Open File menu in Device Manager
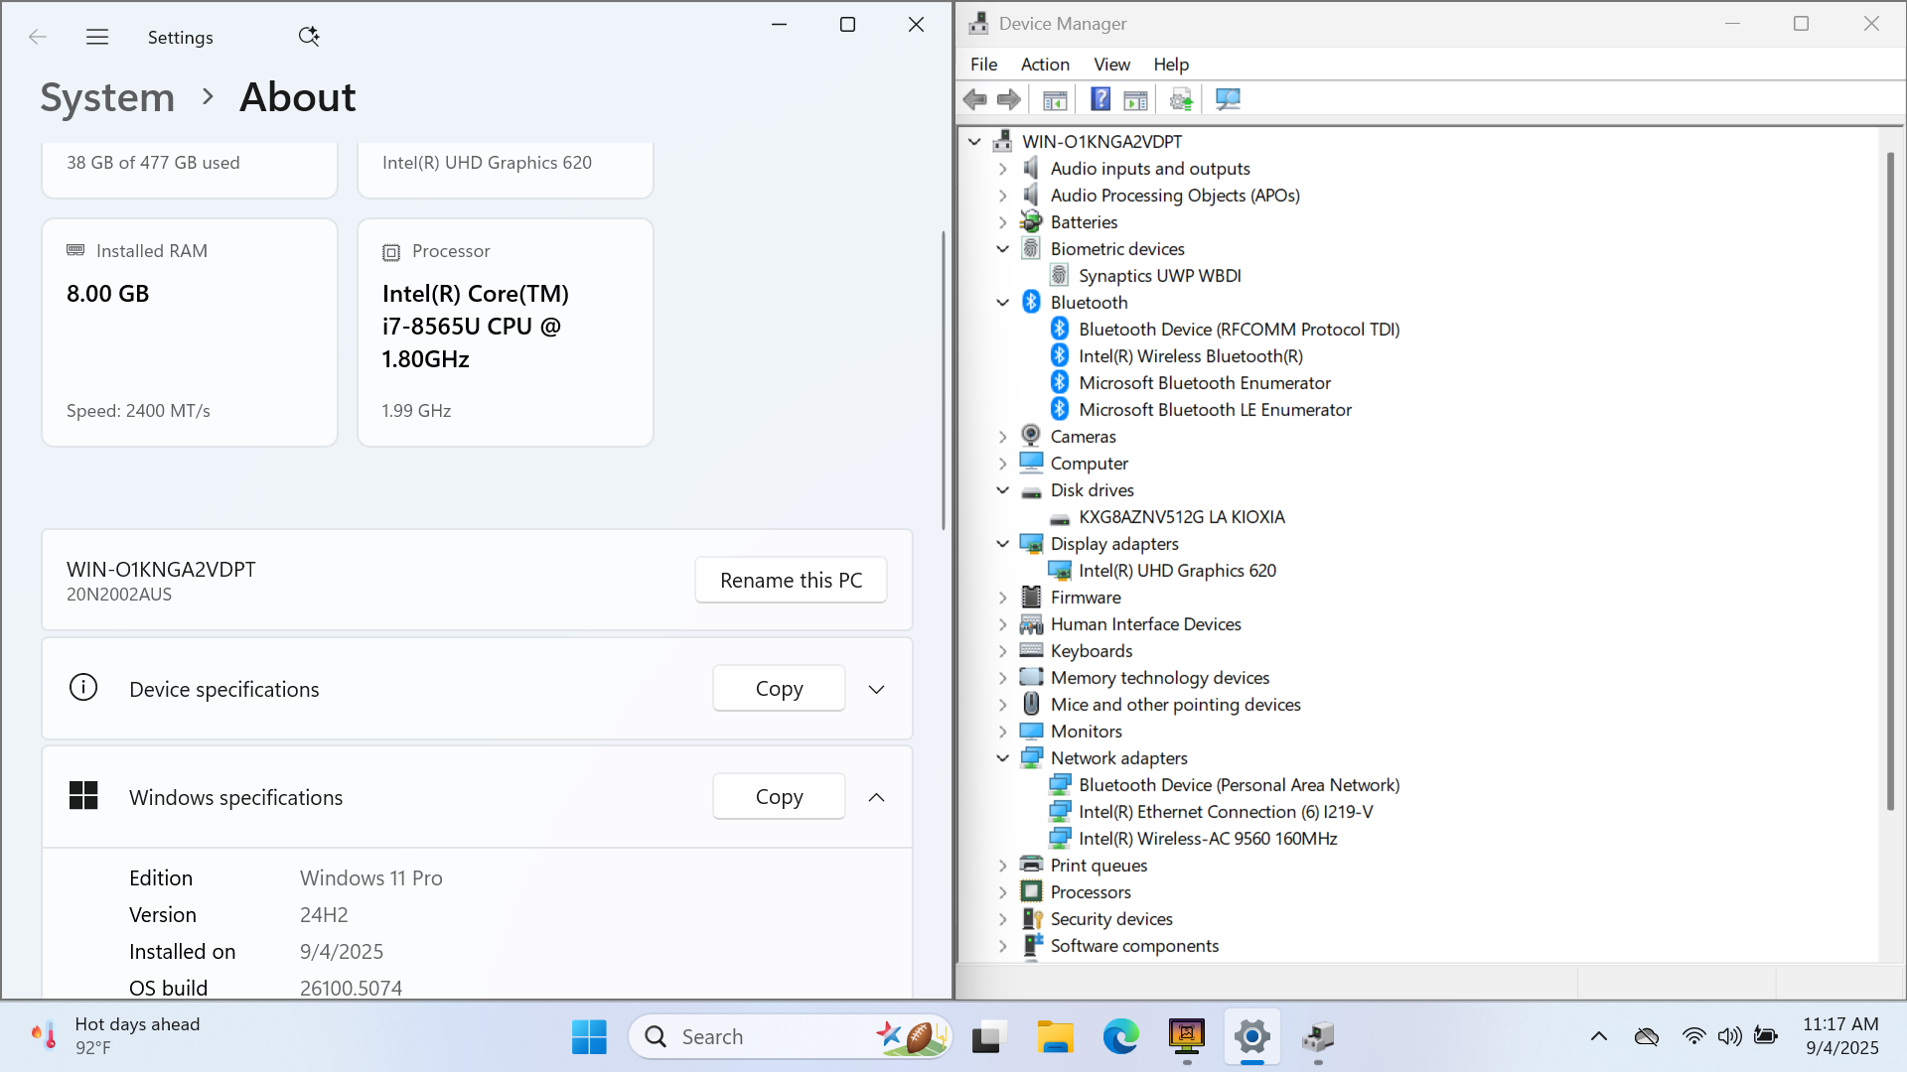This screenshot has height=1072, width=1907. 983,65
